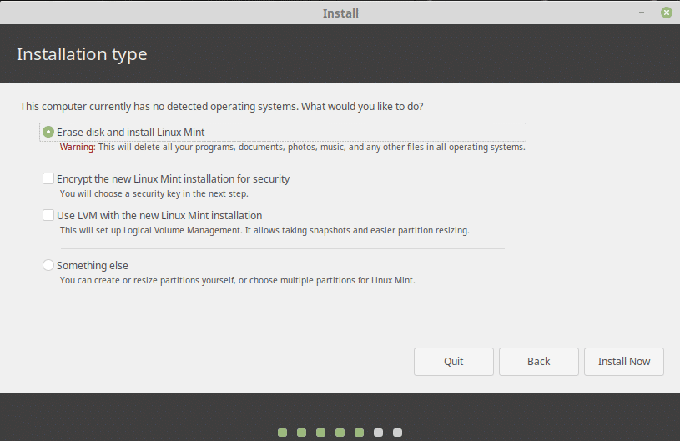Choose the Something else option
Screen dimensions: 680x441
tap(48, 265)
